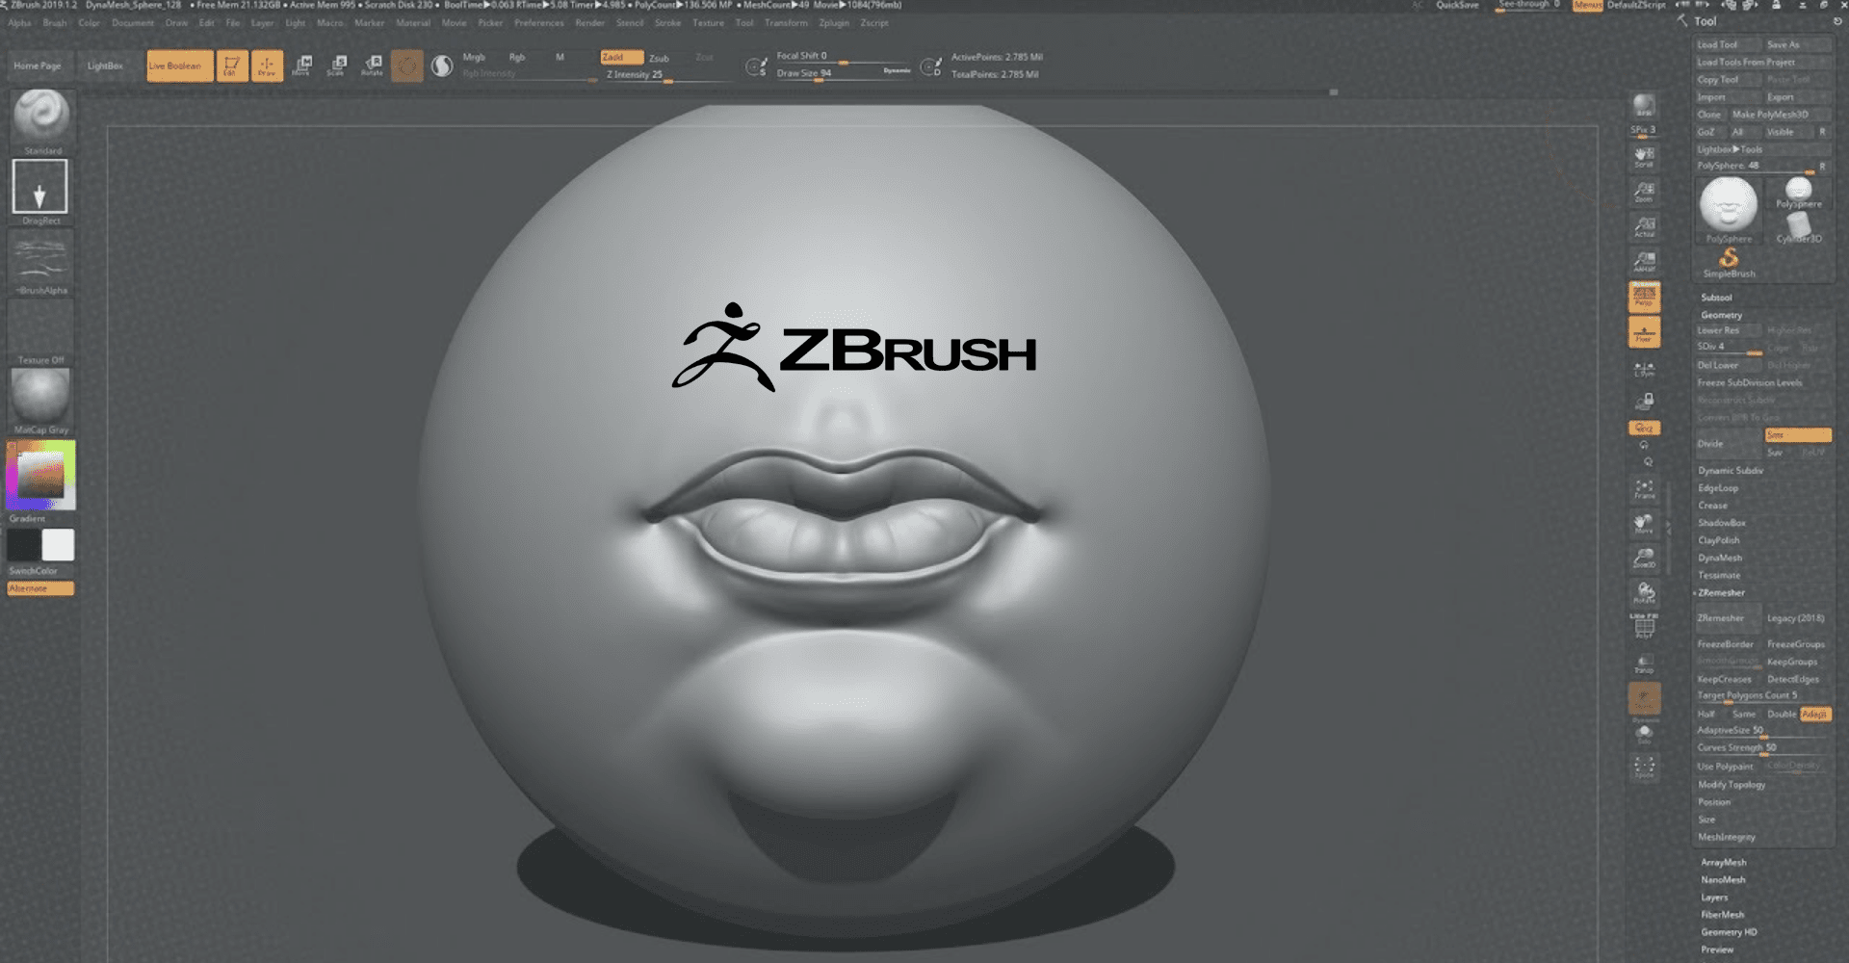Expand the Layers section
This screenshot has width=1849, height=963.
[1714, 898]
